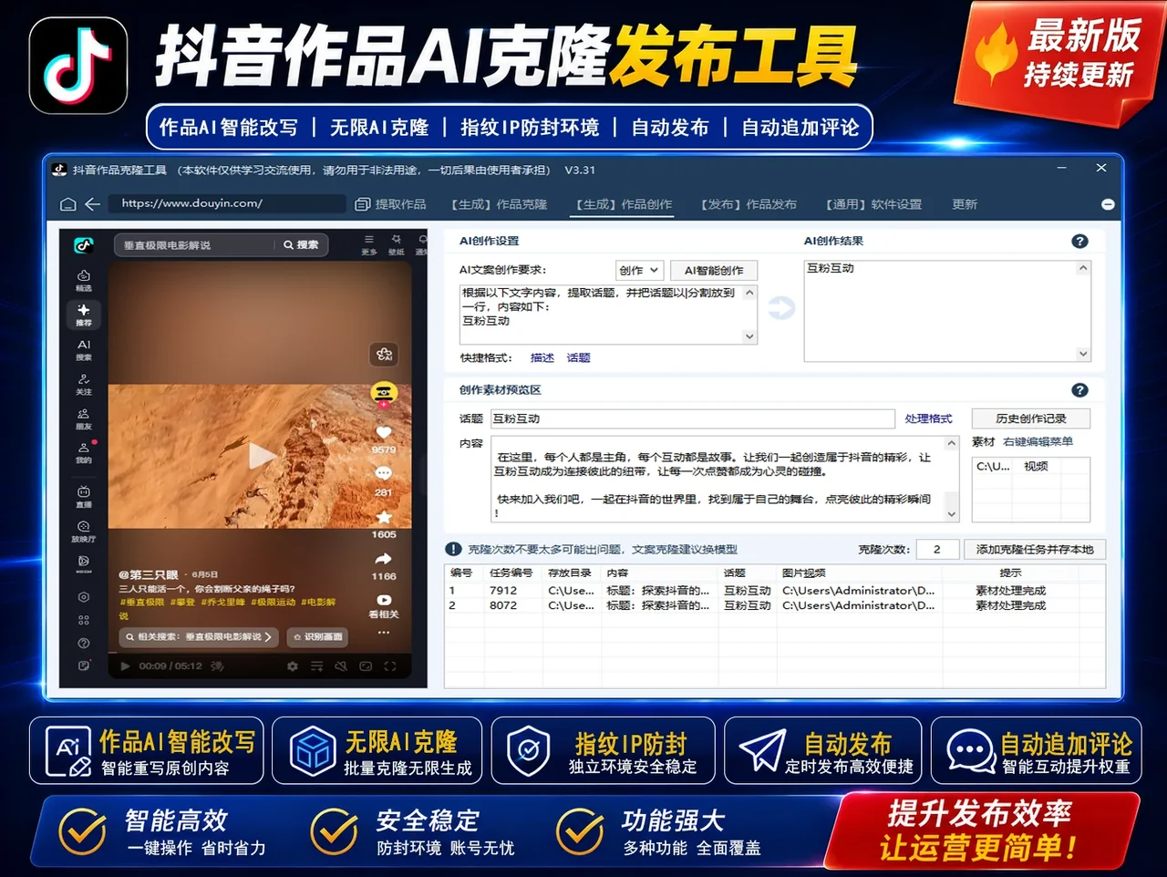The height and width of the screenshot is (877, 1167).
Task: Open the 精选 section in Douyin sidebar
Action: point(84,280)
